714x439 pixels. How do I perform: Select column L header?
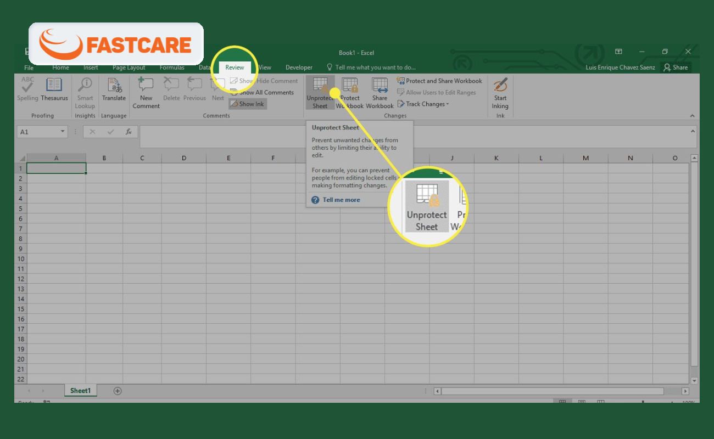coord(540,158)
